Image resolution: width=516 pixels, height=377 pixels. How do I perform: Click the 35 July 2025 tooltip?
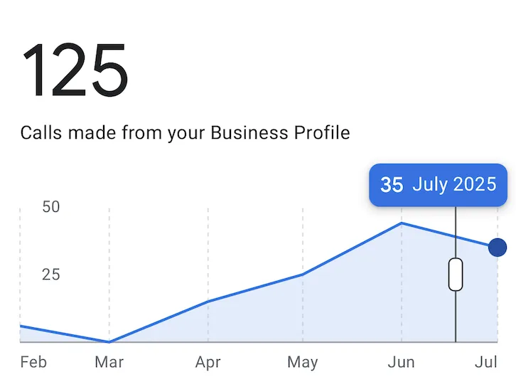[438, 185]
